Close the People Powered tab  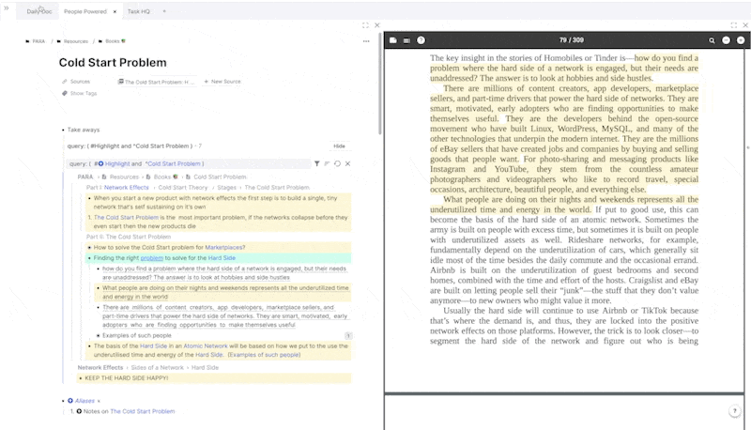(115, 11)
